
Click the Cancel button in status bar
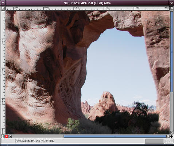[169, 141]
